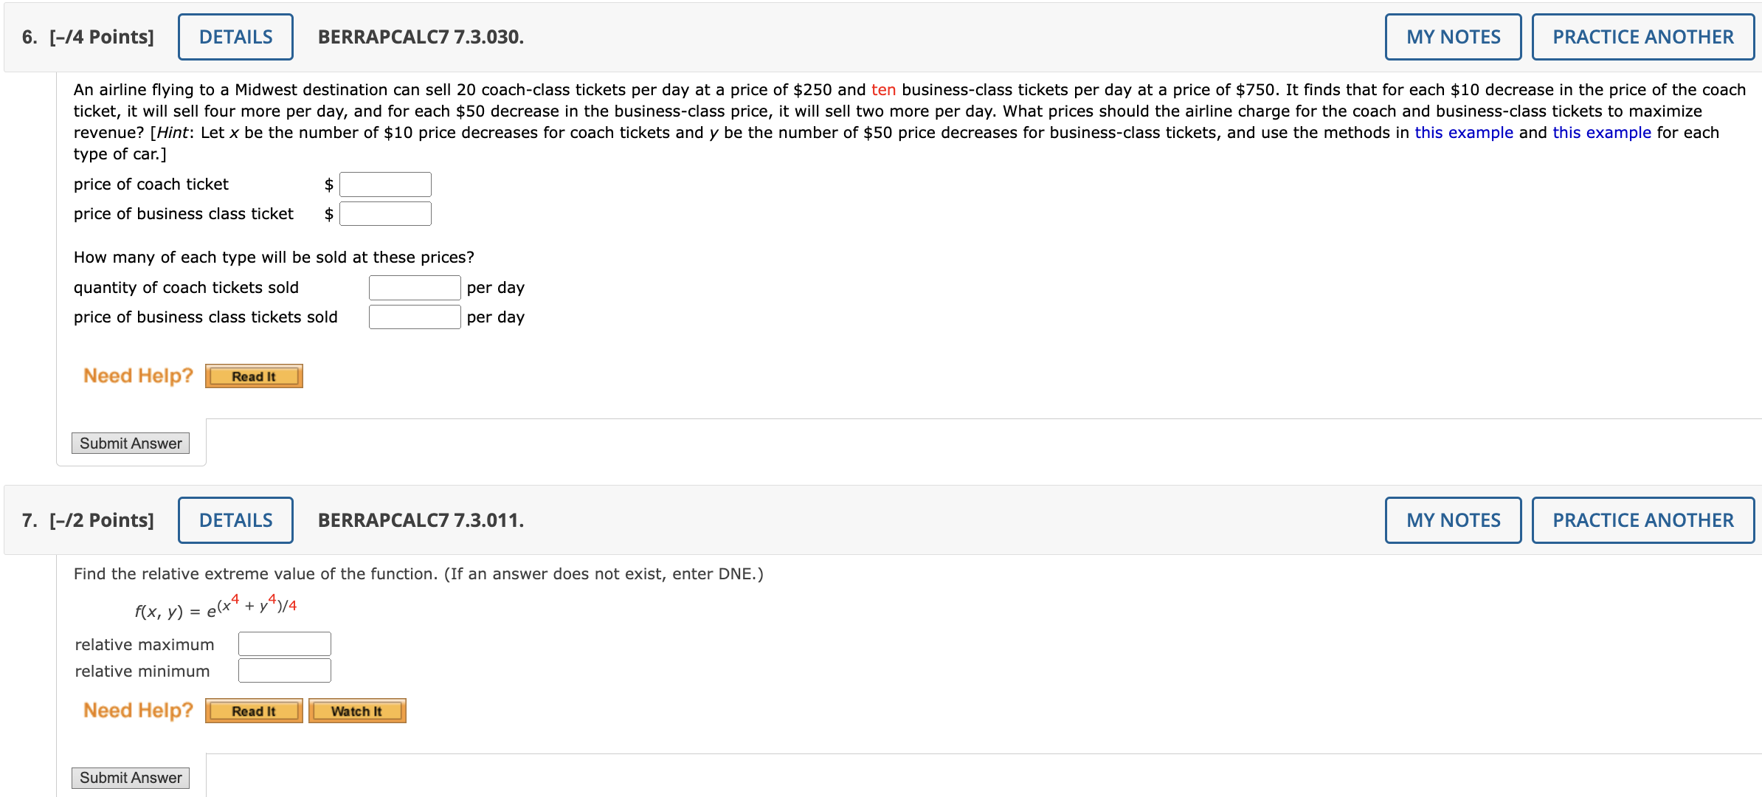Click the quantity of coach tickets sold field
The height and width of the screenshot is (797, 1762).
tap(414, 287)
